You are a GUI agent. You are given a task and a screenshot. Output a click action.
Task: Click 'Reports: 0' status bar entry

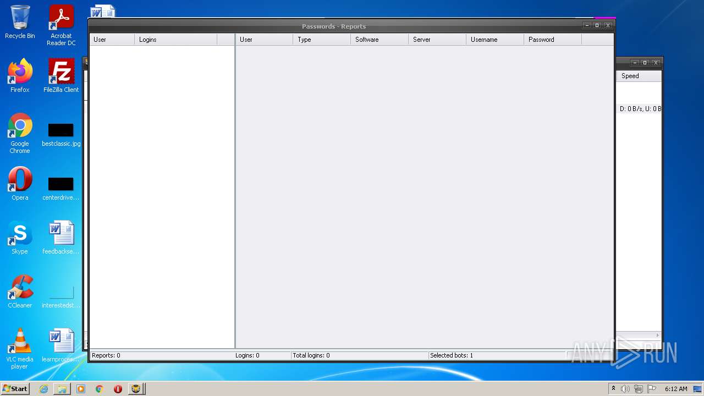click(x=106, y=355)
